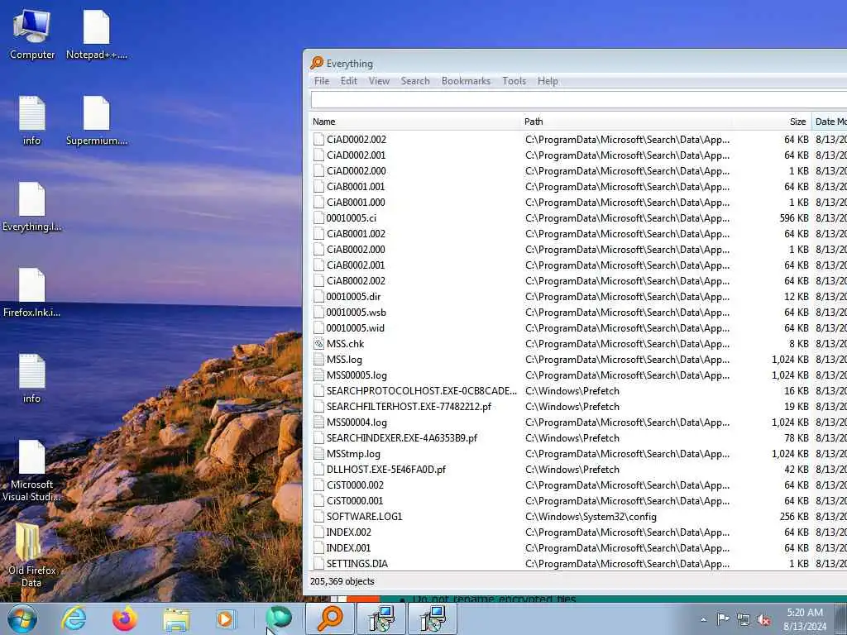Viewport: 847px width, 635px height.
Task: Select the Firefox.lnk desktop file icon
Action: (x=32, y=293)
